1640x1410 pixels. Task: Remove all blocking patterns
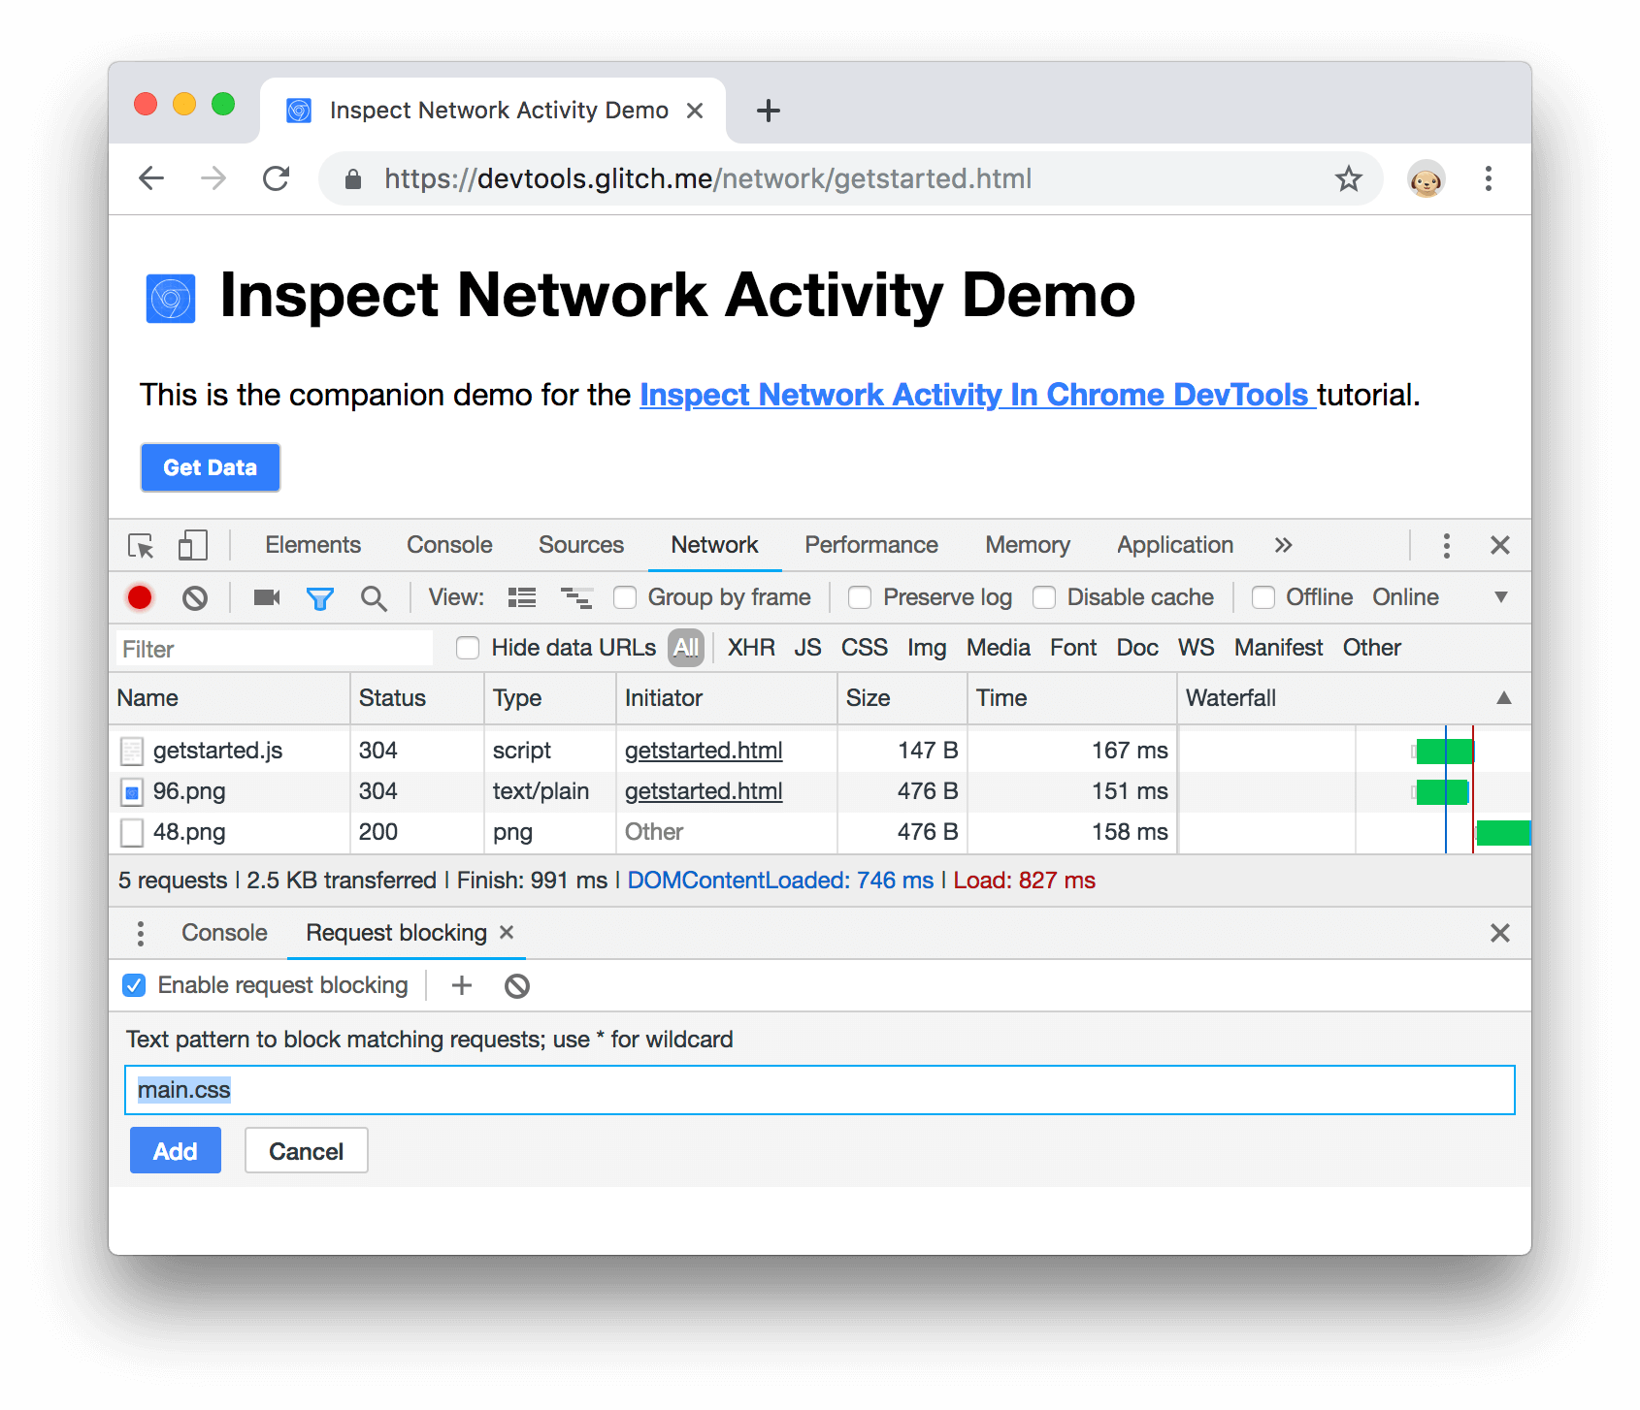click(x=517, y=986)
